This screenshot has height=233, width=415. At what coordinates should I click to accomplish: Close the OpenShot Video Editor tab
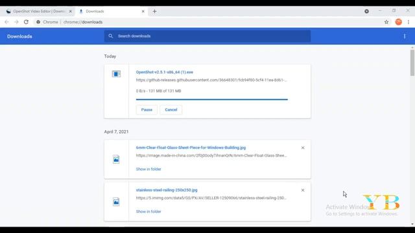(x=71, y=12)
